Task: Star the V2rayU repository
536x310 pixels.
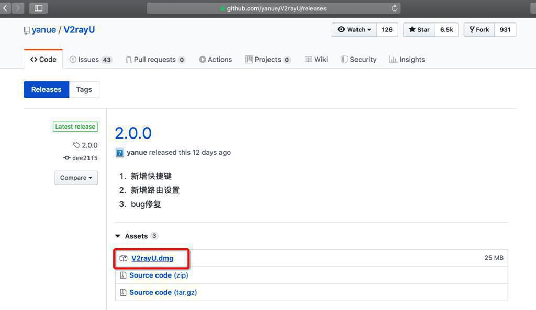Action: (419, 30)
